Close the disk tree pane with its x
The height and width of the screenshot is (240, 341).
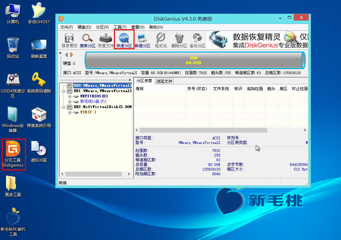(x=130, y=80)
